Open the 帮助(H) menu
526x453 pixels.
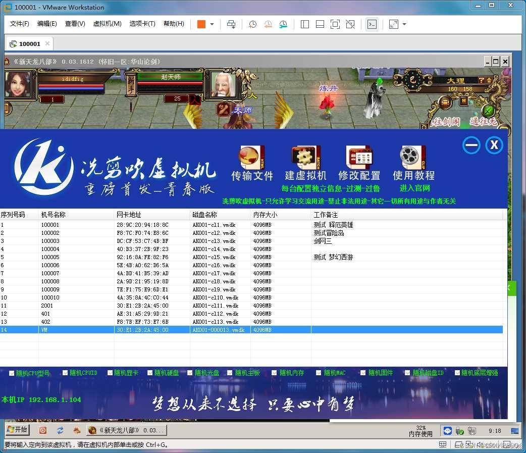pos(174,24)
